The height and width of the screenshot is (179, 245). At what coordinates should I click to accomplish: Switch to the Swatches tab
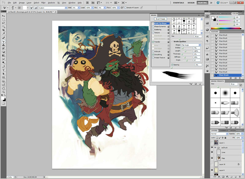(x=215, y=14)
